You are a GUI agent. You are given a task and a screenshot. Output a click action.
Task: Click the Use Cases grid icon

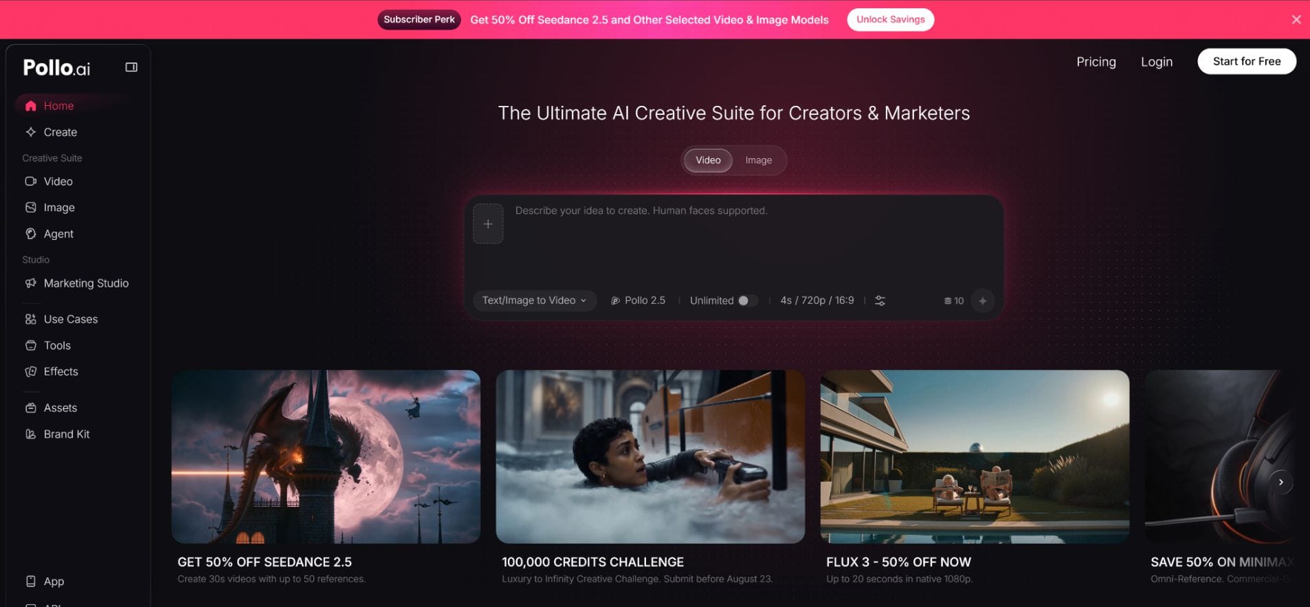point(30,319)
